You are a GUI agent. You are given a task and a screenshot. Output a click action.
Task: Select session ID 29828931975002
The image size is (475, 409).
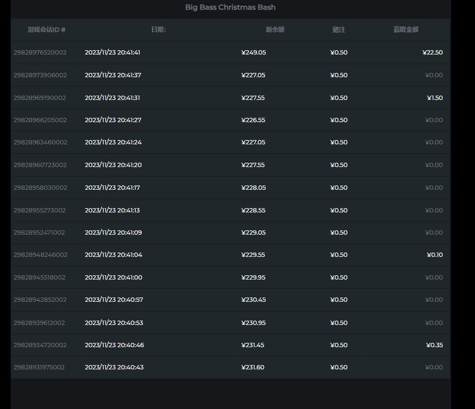pos(39,367)
